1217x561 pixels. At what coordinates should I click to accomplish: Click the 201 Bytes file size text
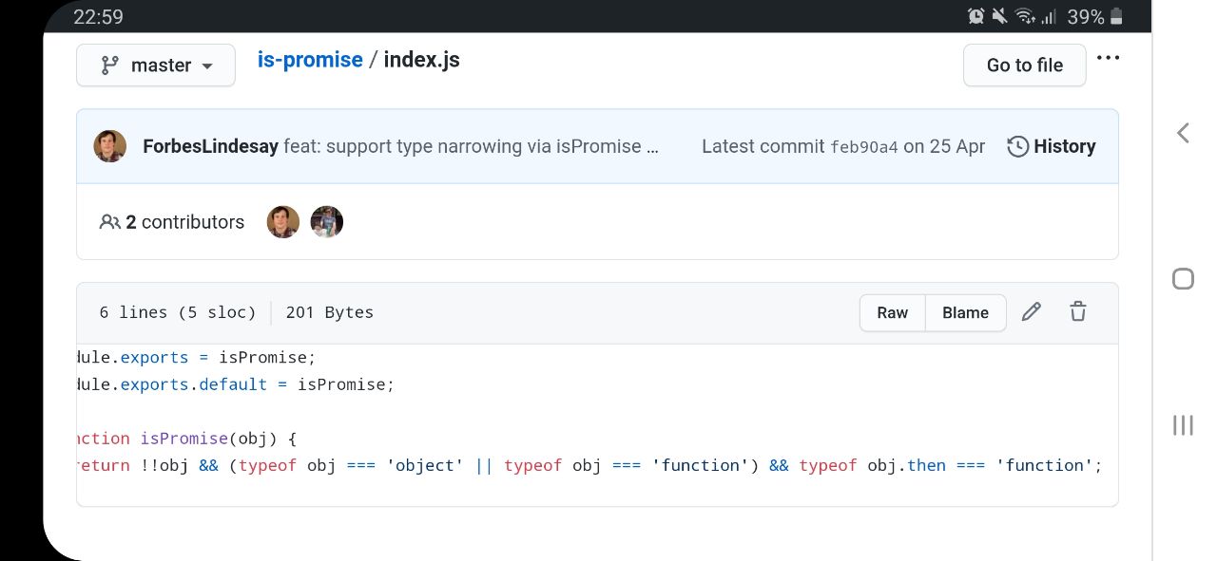(329, 312)
